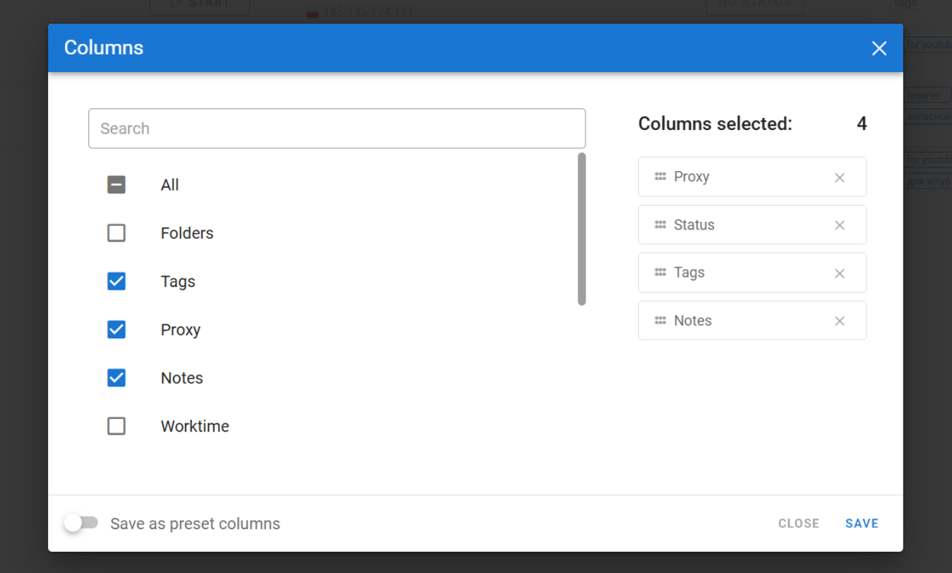Click the Notes drag handle icon
The image size is (952, 573).
(x=660, y=321)
